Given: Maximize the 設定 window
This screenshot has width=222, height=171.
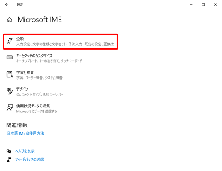Looking at the screenshot, I should [203, 4].
